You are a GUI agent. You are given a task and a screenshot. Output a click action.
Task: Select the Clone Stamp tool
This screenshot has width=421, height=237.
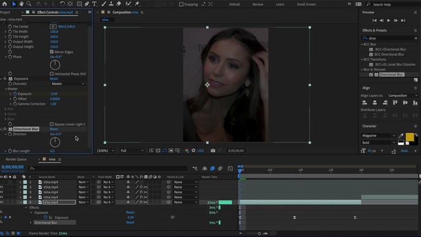[x=111, y=4]
